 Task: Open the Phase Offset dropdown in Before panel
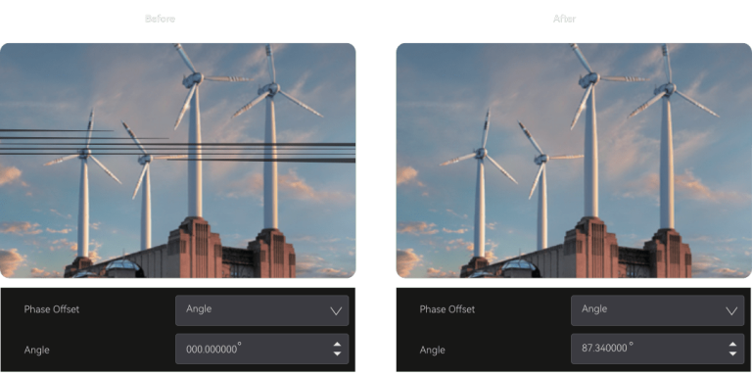(261, 310)
